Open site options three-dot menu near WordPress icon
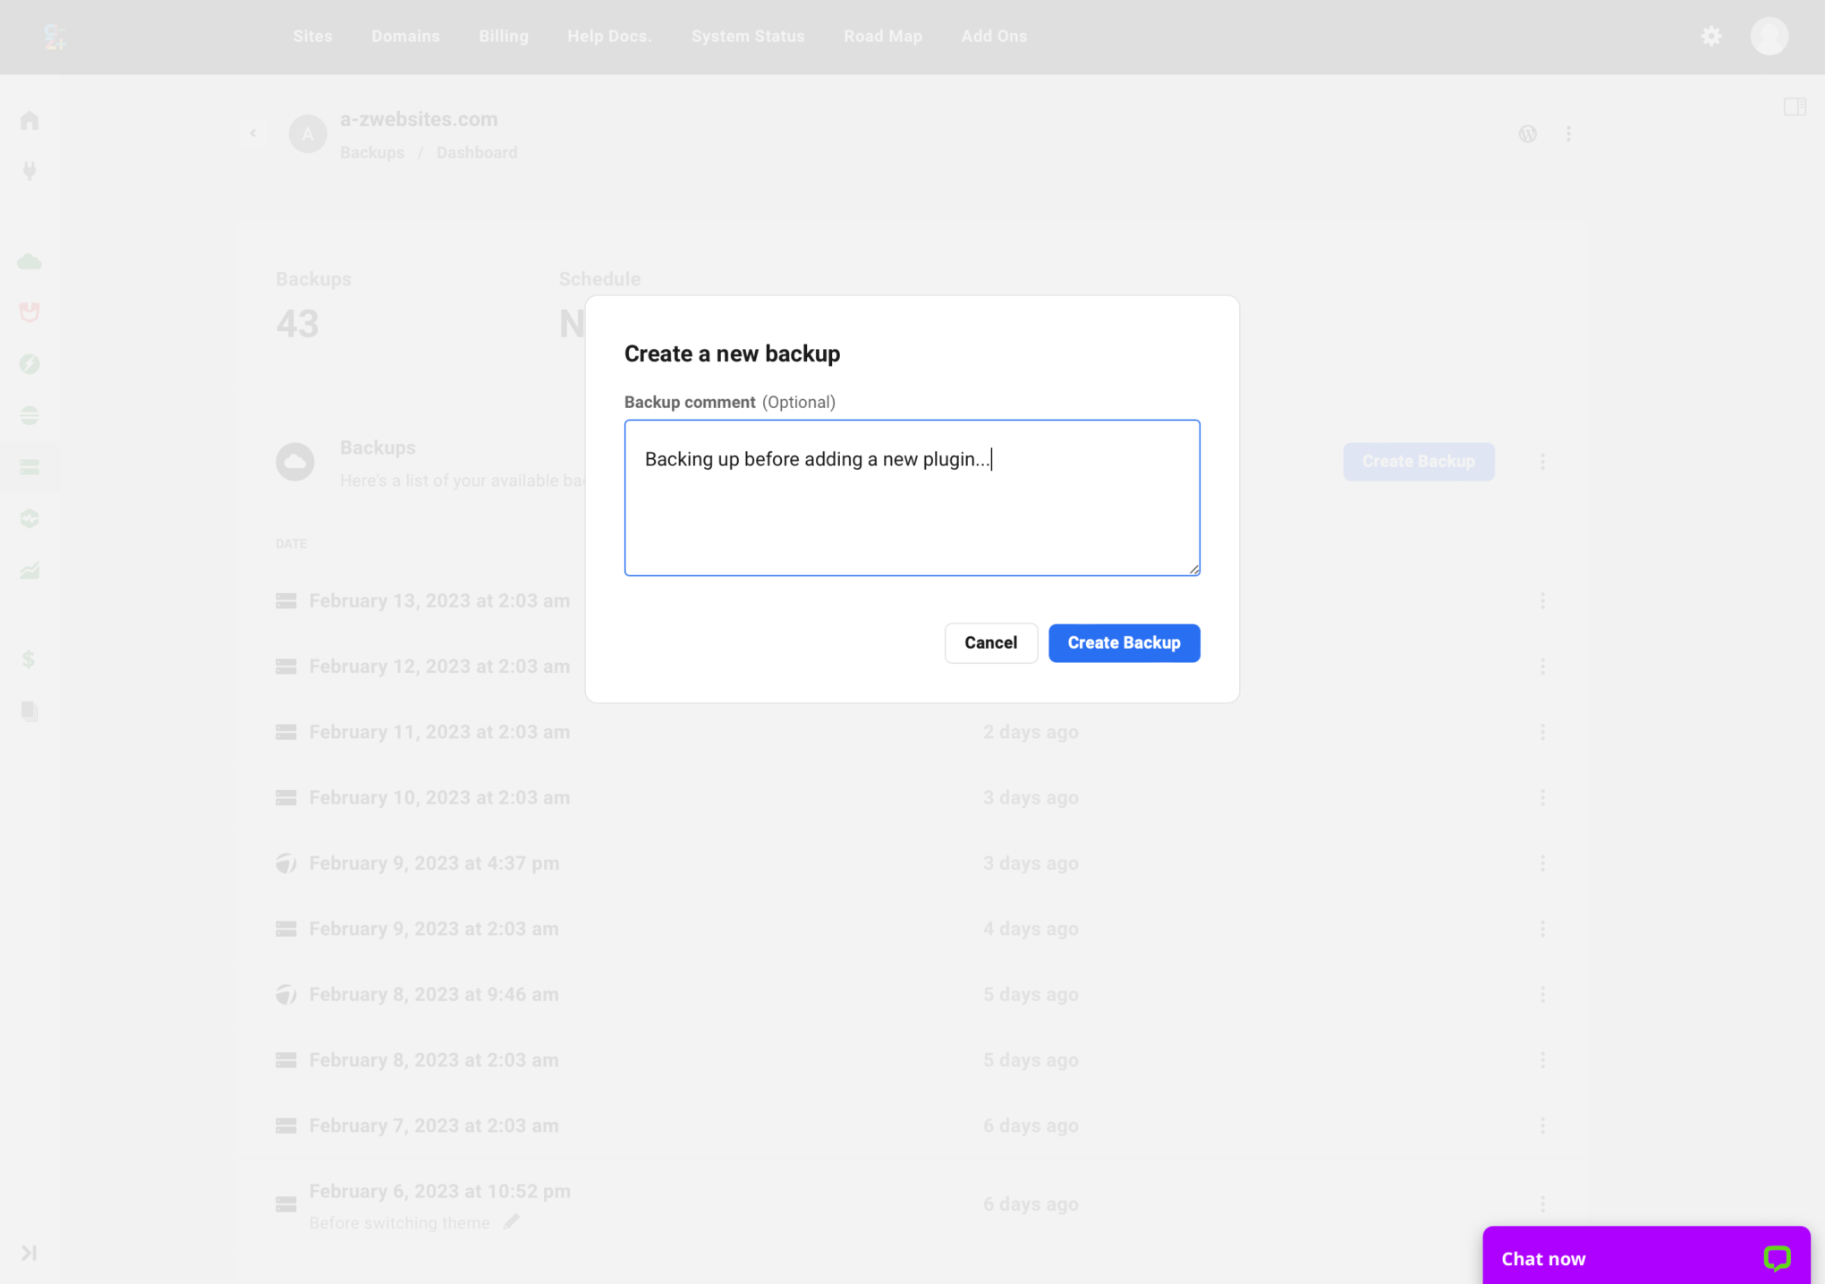 point(1568,134)
